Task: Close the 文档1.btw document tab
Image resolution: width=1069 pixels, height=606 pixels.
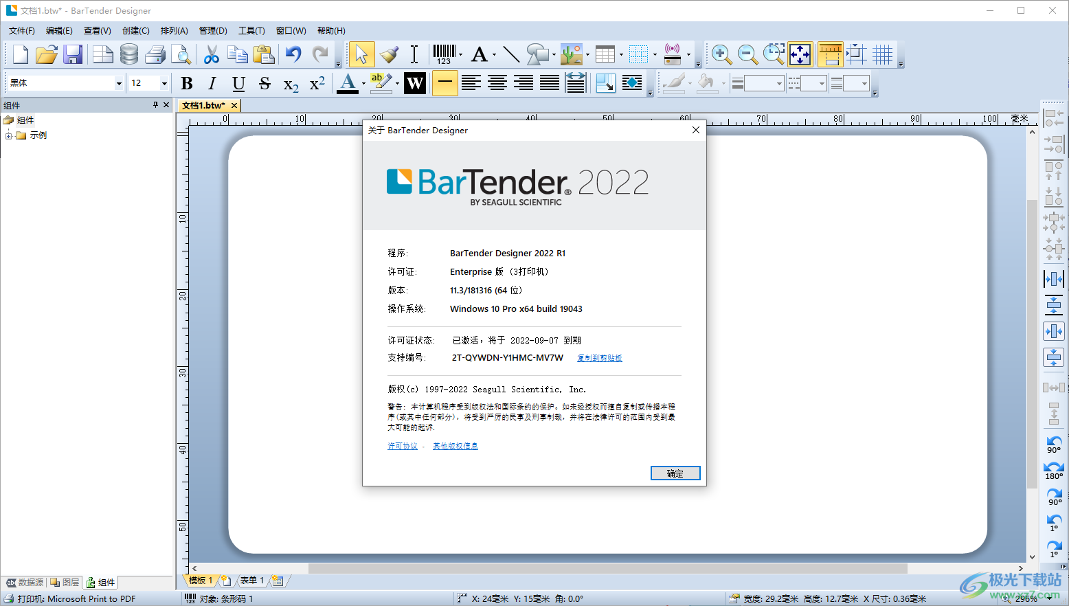Action: click(x=234, y=105)
